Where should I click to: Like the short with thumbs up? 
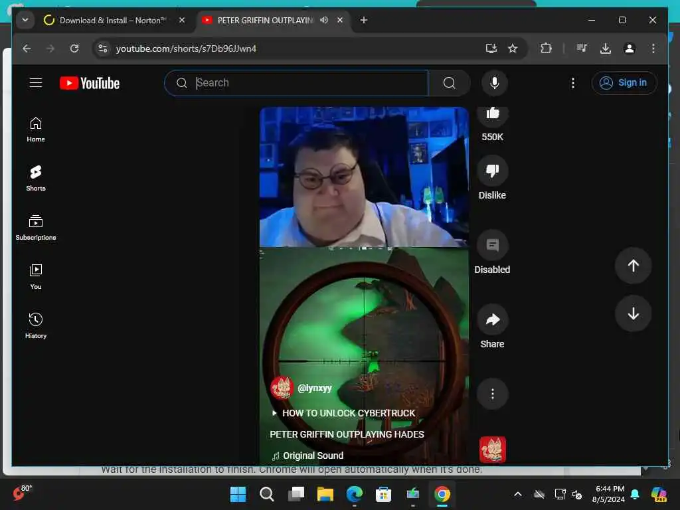492,115
